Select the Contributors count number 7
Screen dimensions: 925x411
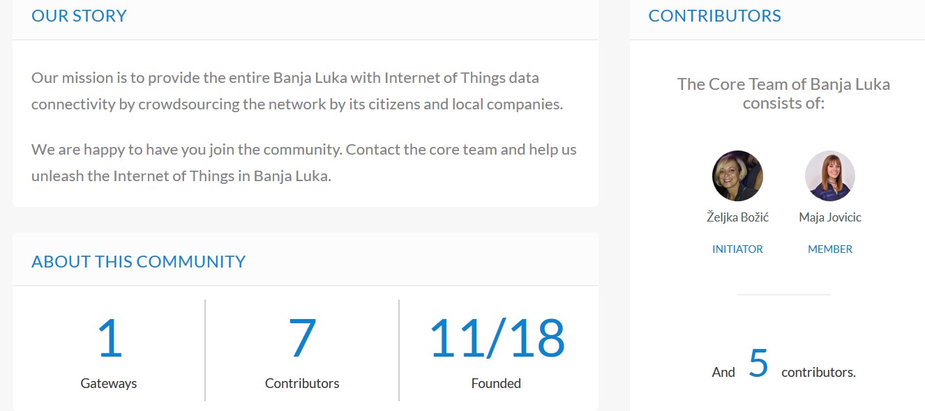(302, 339)
